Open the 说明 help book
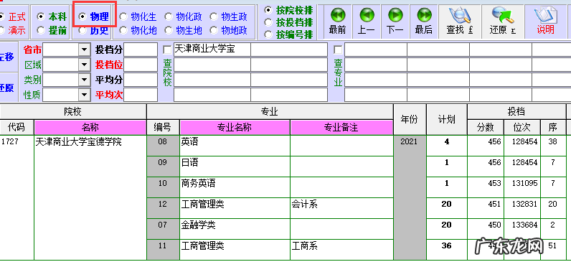Image resolution: width=571 pixels, height=267 pixels. pyautogui.click(x=545, y=22)
